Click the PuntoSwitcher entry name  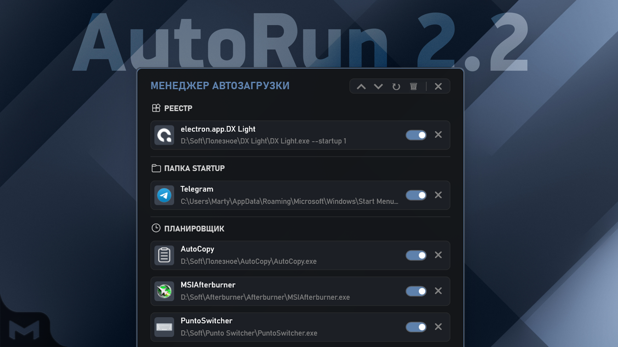coord(206,321)
